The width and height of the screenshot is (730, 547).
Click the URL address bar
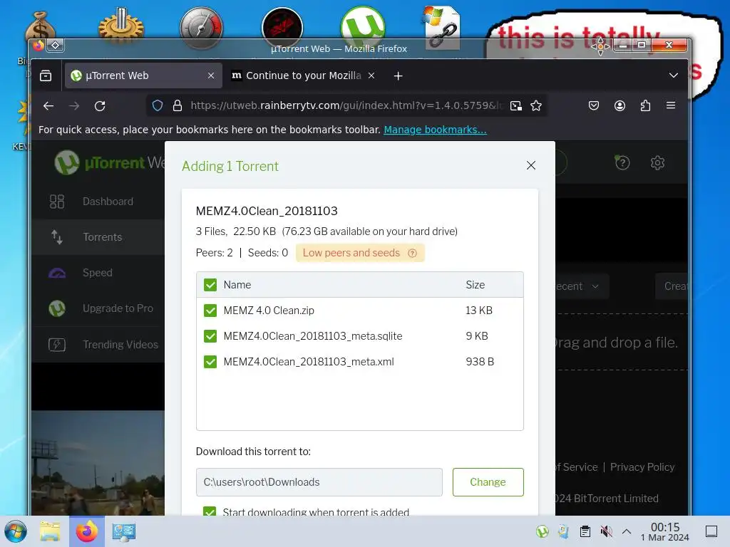point(346,105)
